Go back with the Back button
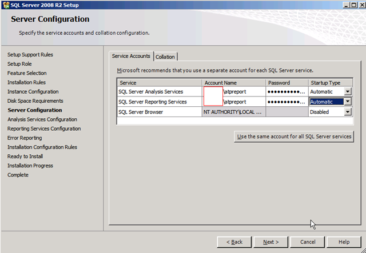 point(234,242)
